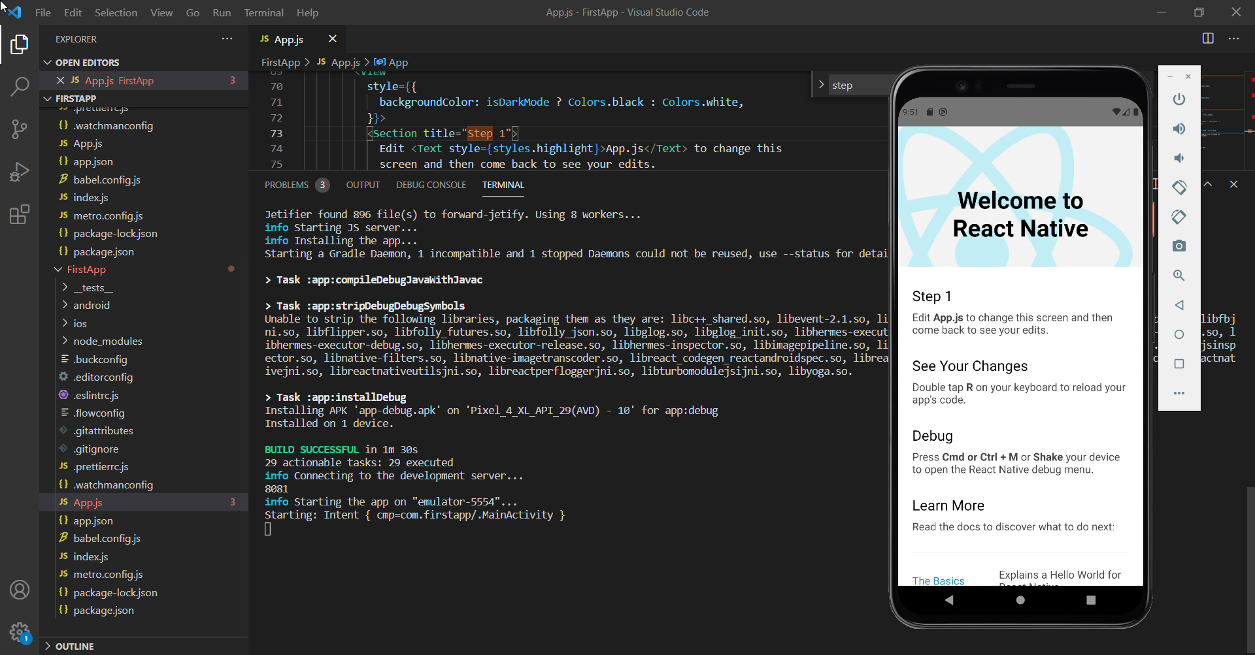Toggle replace mode chevron in find widget
Image resolution: width=1255 pixels, height=655 pixels.
(x=821, y=85)
